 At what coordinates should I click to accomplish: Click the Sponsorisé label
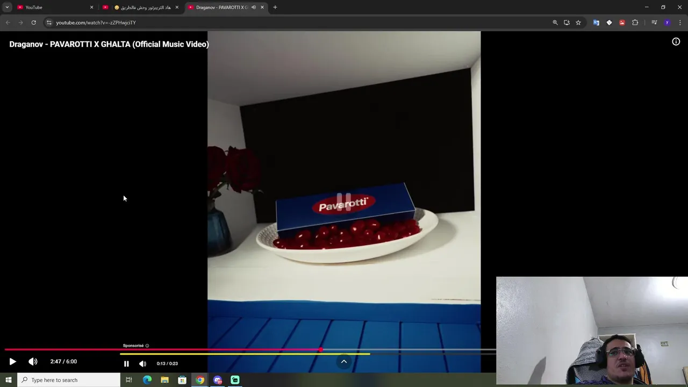click(133, 346)
